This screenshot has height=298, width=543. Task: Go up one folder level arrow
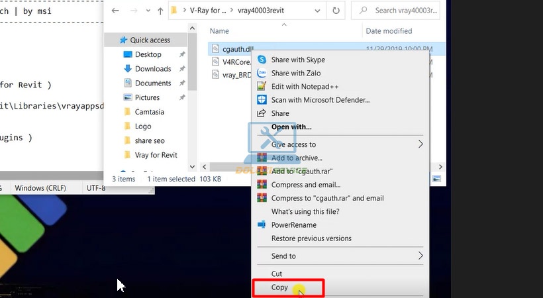point(160,11)
